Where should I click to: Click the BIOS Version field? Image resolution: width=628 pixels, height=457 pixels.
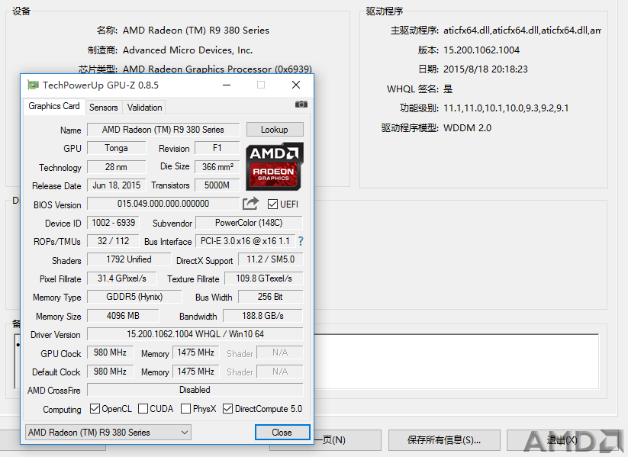click(x=163, y=204)
